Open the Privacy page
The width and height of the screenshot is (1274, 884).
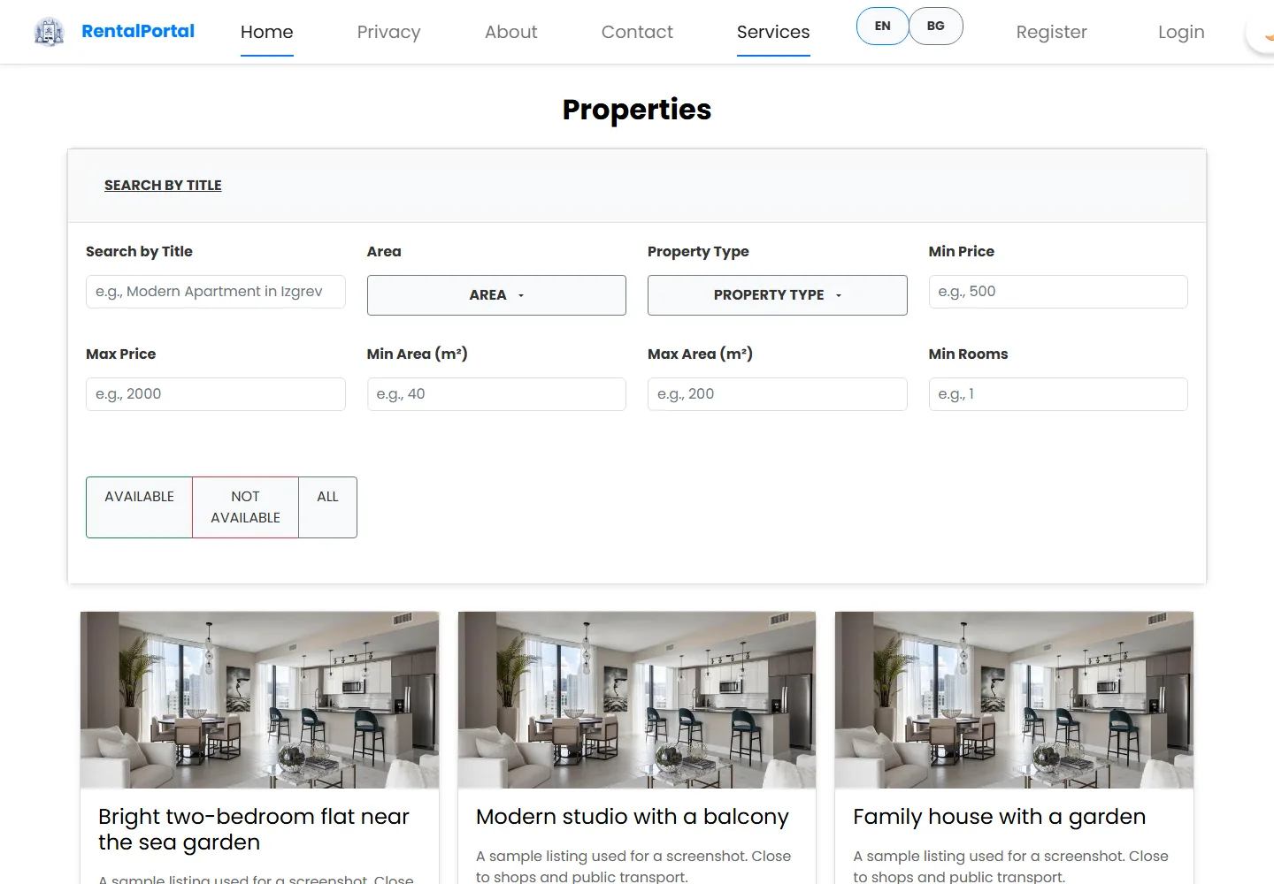click(388, 32)
